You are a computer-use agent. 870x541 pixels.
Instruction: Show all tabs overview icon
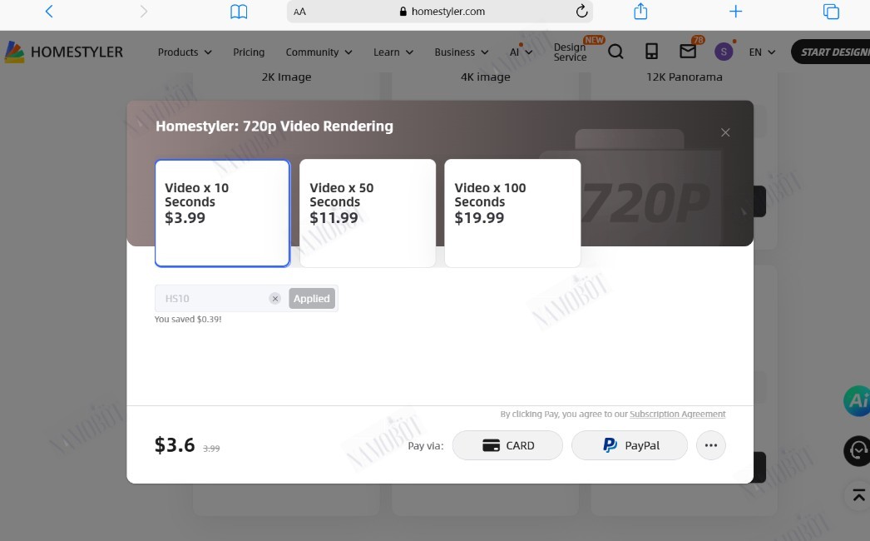point(831,11)
